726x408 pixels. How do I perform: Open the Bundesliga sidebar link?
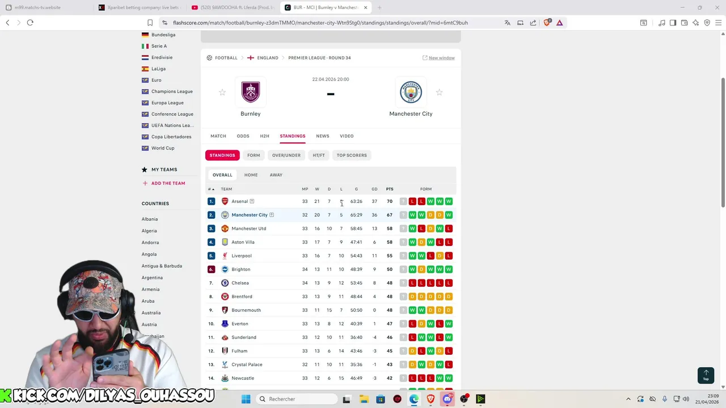[163, 35]
